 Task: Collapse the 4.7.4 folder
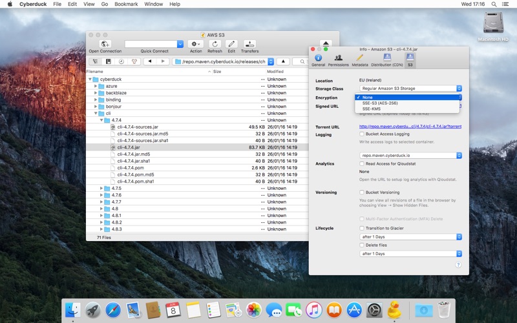102,120
